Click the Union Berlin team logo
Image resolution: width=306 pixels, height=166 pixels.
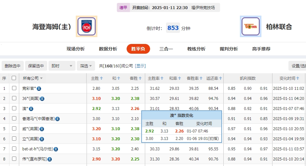click(251, 26)
